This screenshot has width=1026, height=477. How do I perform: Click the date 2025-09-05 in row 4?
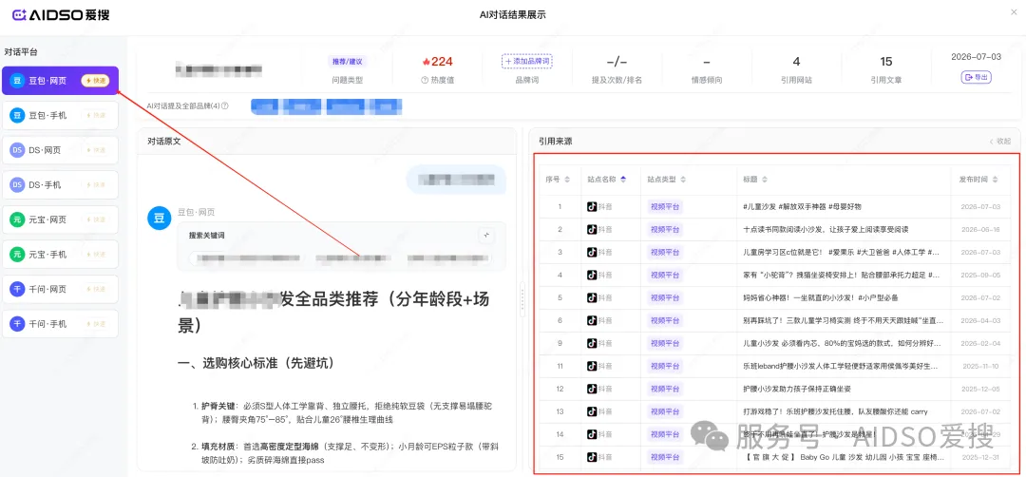point(980,275)
